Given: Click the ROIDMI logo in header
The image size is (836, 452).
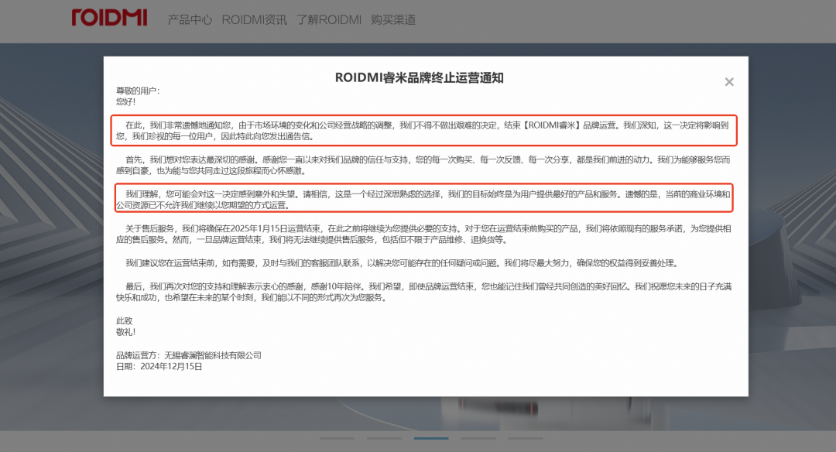Looking at the screenshot, I should tap(109, 18).
